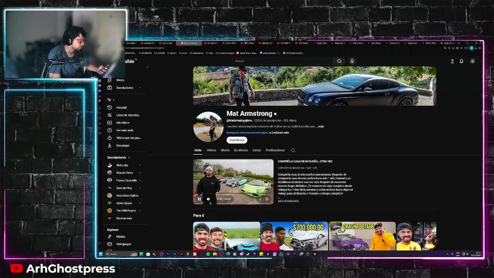Expand the Suscripciones heading chevron
The height and width of the screenshot is (278, 494).
pos(129,158)
